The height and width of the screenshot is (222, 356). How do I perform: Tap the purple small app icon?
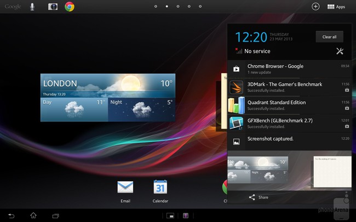[x=186, y=215]
